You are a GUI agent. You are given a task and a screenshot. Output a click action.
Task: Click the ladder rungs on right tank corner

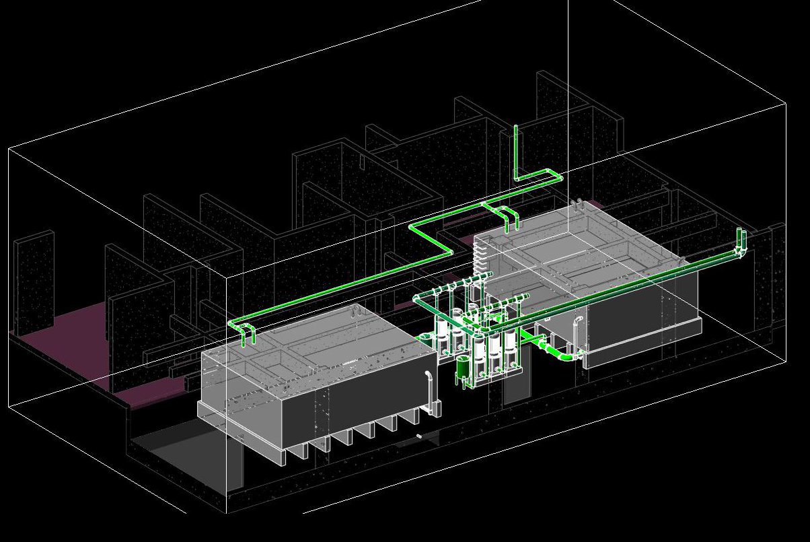(478, 259)
